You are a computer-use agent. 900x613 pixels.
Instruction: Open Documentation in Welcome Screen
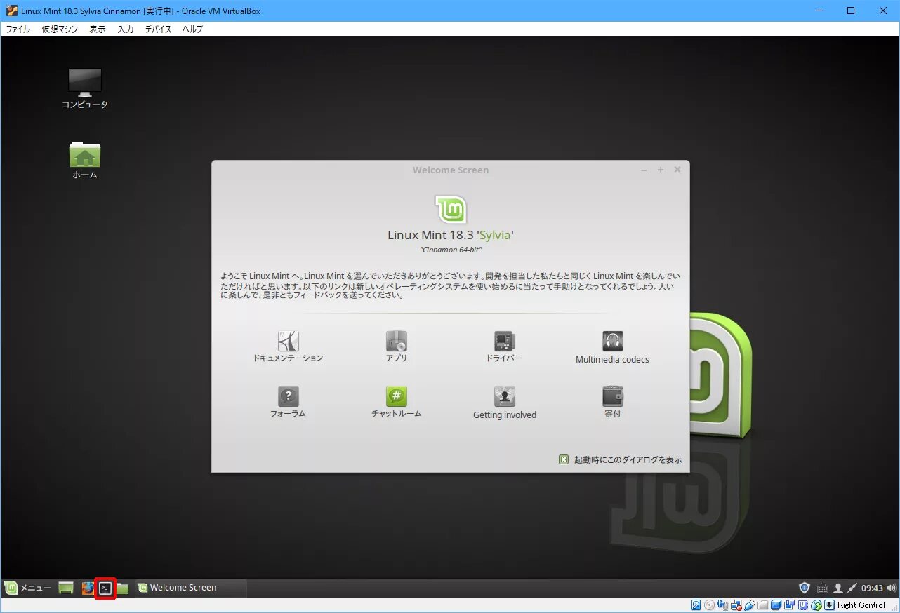(x=288, y=347)
